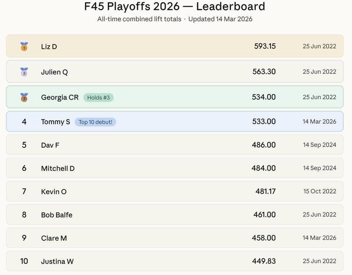Click the silver medal icon beside Julien Q
352x275 pixels.
[24, 72]
